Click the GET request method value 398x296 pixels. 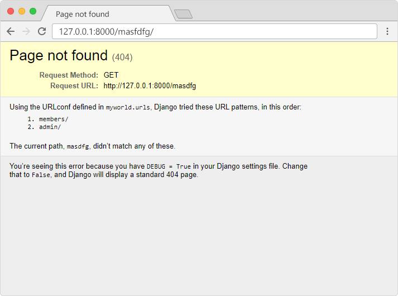(x=111, y=75)
